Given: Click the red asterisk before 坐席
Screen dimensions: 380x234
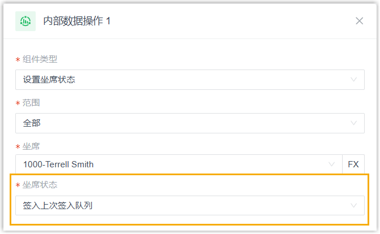Looking at the screenshot, I should (18, 146).
